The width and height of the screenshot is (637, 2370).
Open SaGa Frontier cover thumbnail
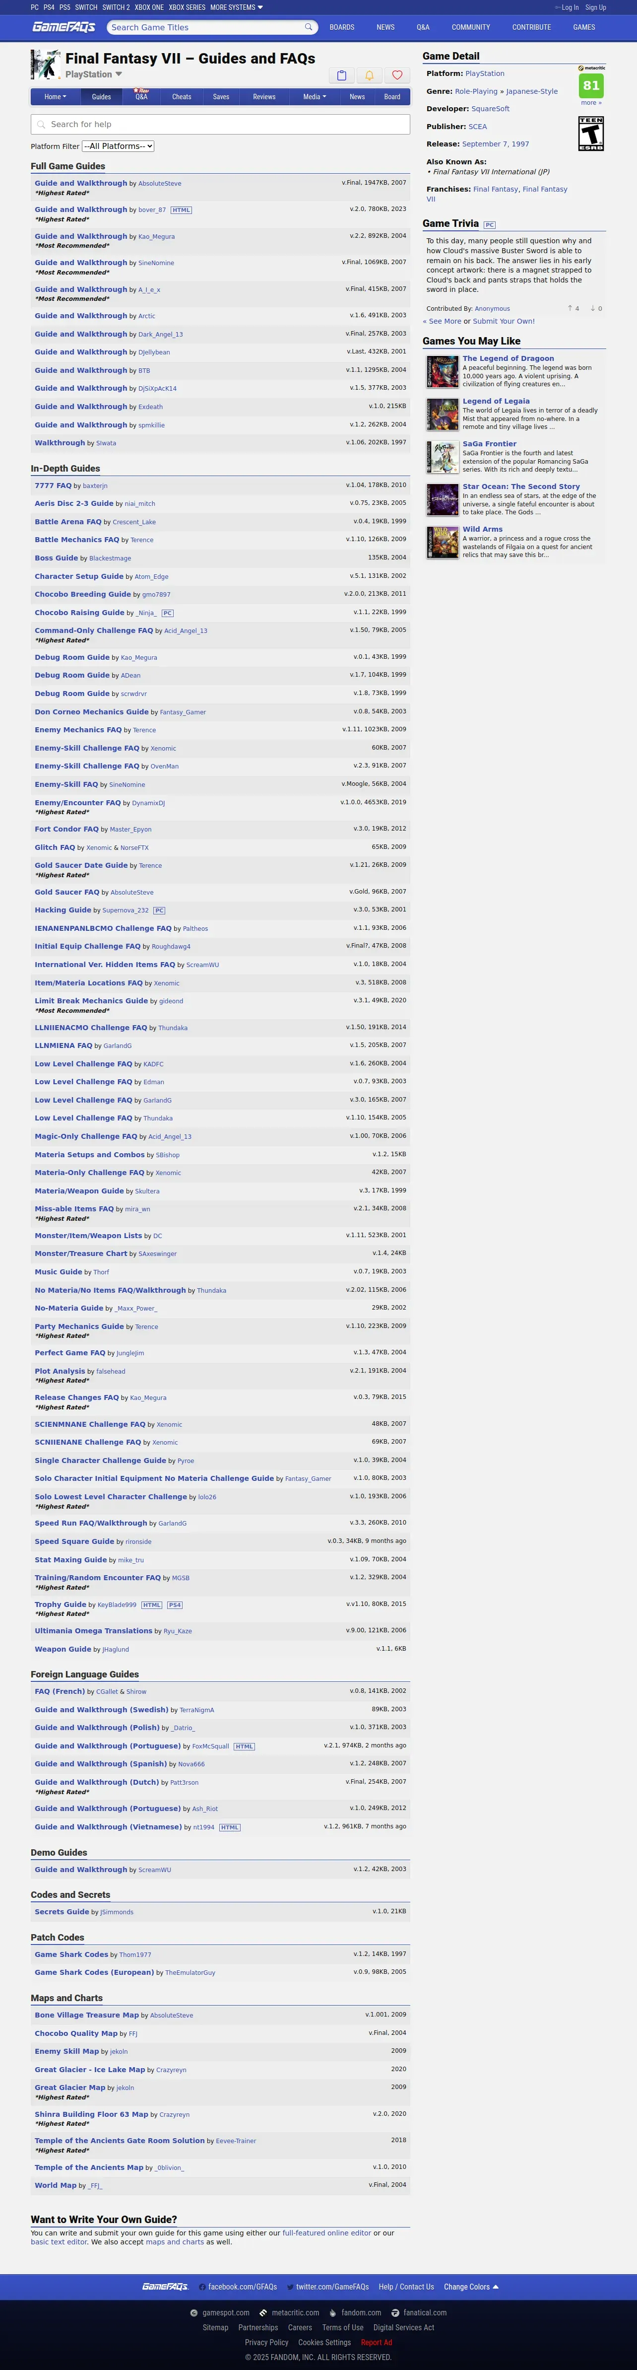pyautogui.click(x=442, y=457)
